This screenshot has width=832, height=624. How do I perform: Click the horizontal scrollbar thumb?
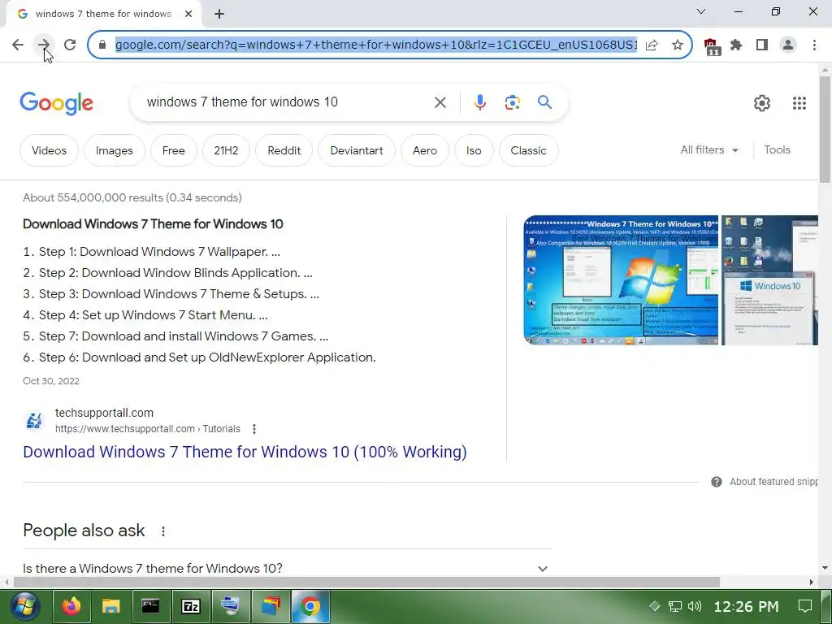point(366,582)
